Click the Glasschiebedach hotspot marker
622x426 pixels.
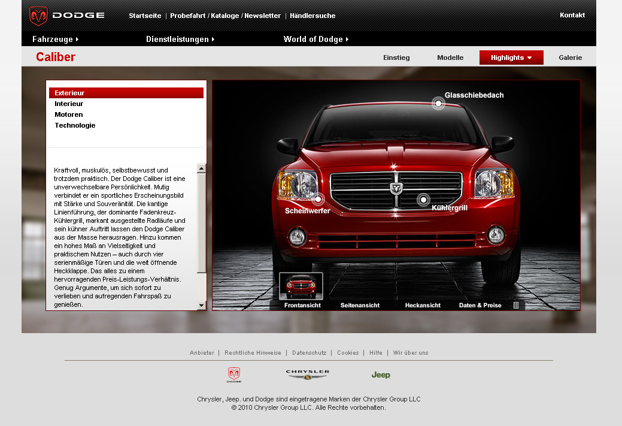coord(438,104)
